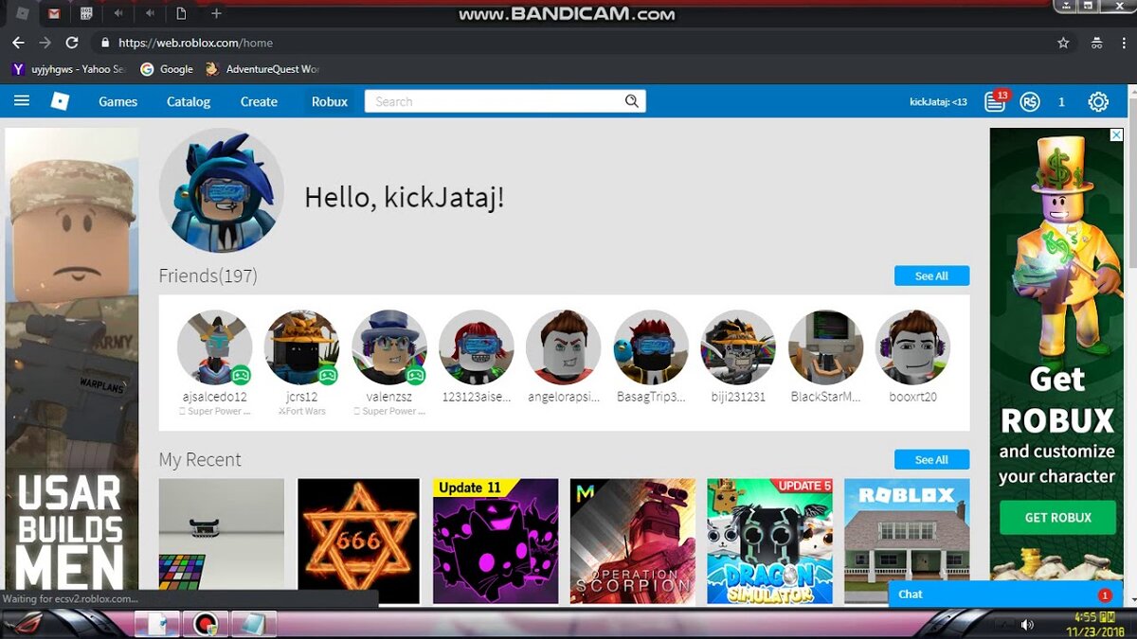Open the Dragon Simulator game thumbnail
The height and width of the screenshot is (639, 1137).
(x=769, y=541)
